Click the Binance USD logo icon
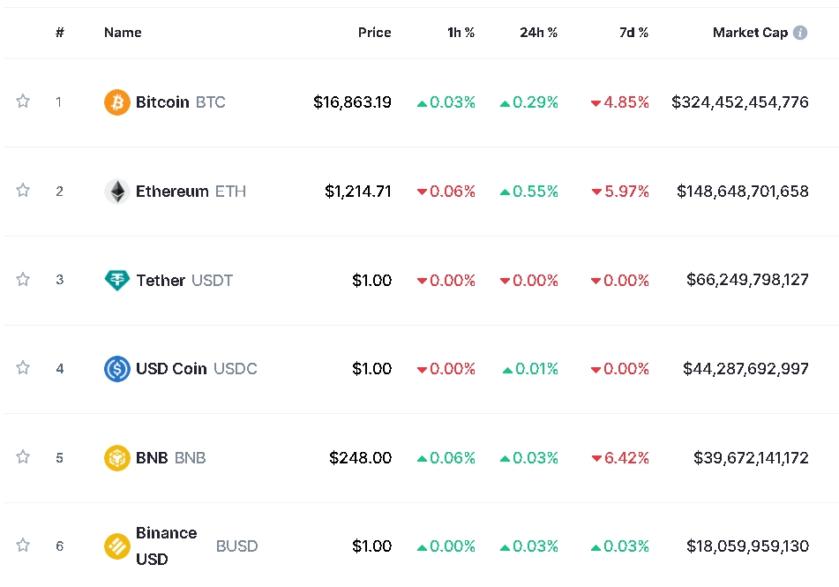The height and width of the screenshot is (587, 839). (x=116, y=546)
